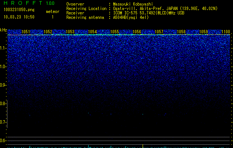
Task: Click the 1051 time marker
Action: [x=26, y=32]
